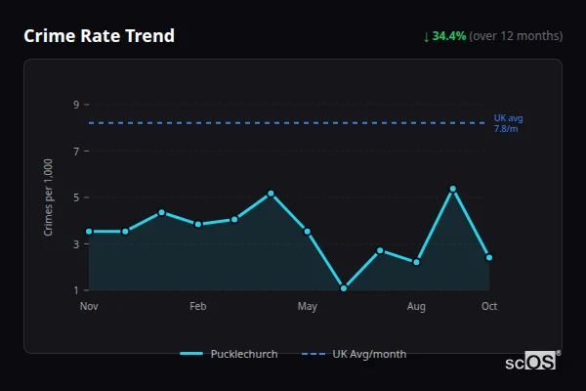Click the green down arrow icon
This screenshot has width=586, height=391.
426,37
